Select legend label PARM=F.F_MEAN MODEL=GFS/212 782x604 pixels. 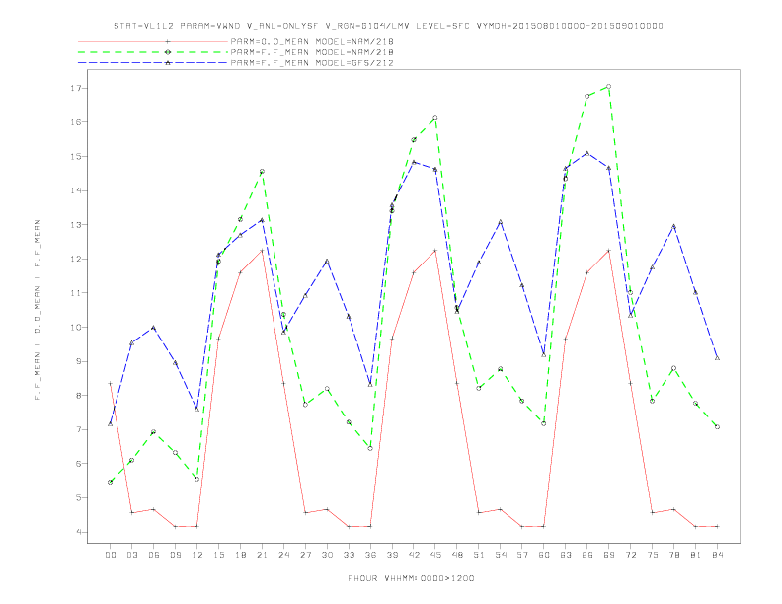click(312, 63)
